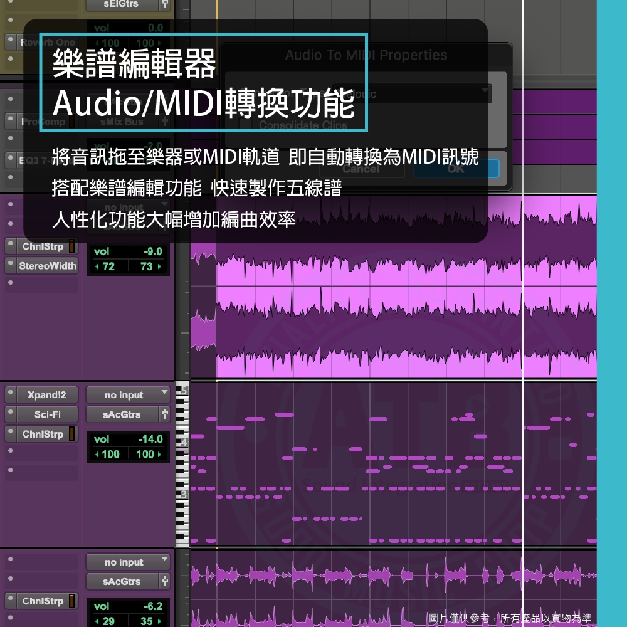627x627 pixels.
Task: Click ChnlStrp meter icon above StereoWidth
Action: coord(71,246)
